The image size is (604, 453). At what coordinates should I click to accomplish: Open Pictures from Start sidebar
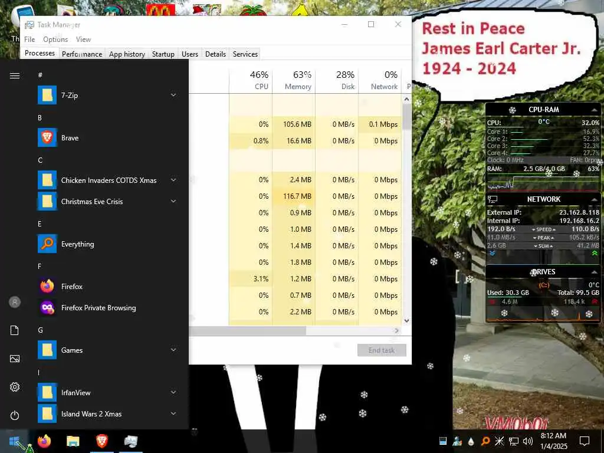click(15, 359)
